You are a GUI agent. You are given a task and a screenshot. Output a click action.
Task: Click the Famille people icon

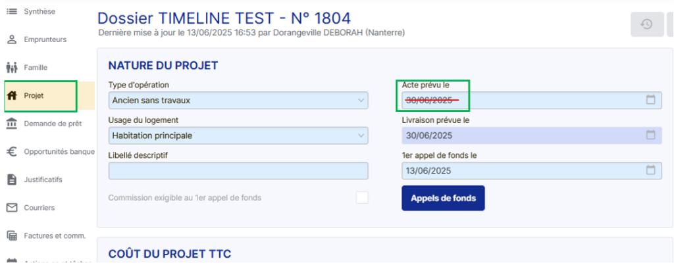tap(11, 67)
